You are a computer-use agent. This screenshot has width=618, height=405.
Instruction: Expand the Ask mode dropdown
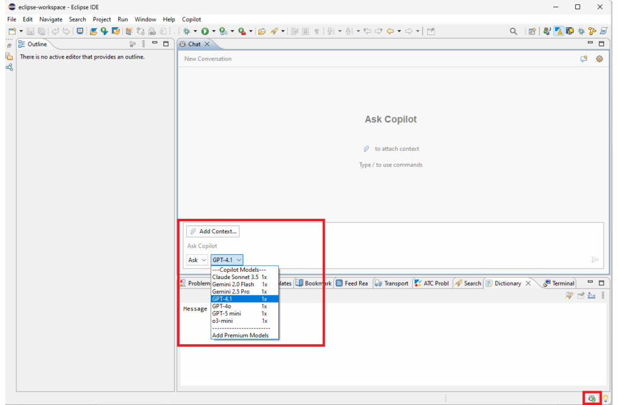(197, 260)
